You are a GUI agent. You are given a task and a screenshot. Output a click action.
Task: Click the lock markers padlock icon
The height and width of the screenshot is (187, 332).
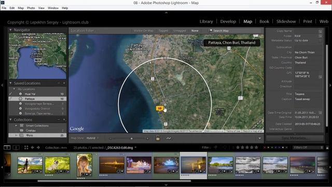(158, 138)
